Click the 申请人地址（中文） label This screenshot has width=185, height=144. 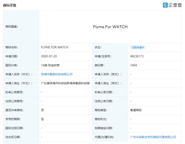click(19, 83)
